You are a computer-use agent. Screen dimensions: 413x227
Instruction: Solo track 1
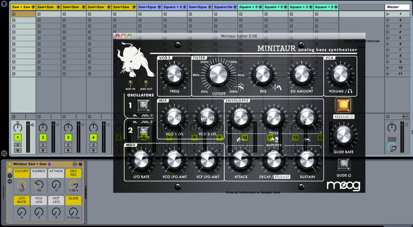pos(18,145)
